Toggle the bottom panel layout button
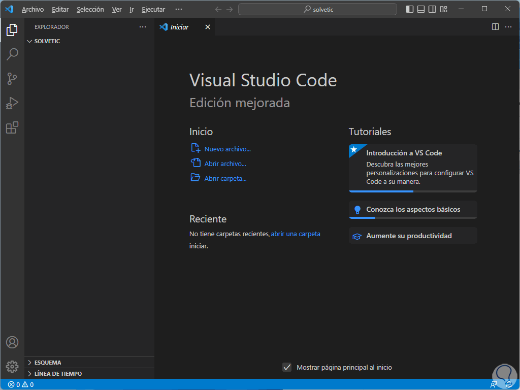Image resolution: width=520 pixels, height=390 pixels. [x=421, y=9]
